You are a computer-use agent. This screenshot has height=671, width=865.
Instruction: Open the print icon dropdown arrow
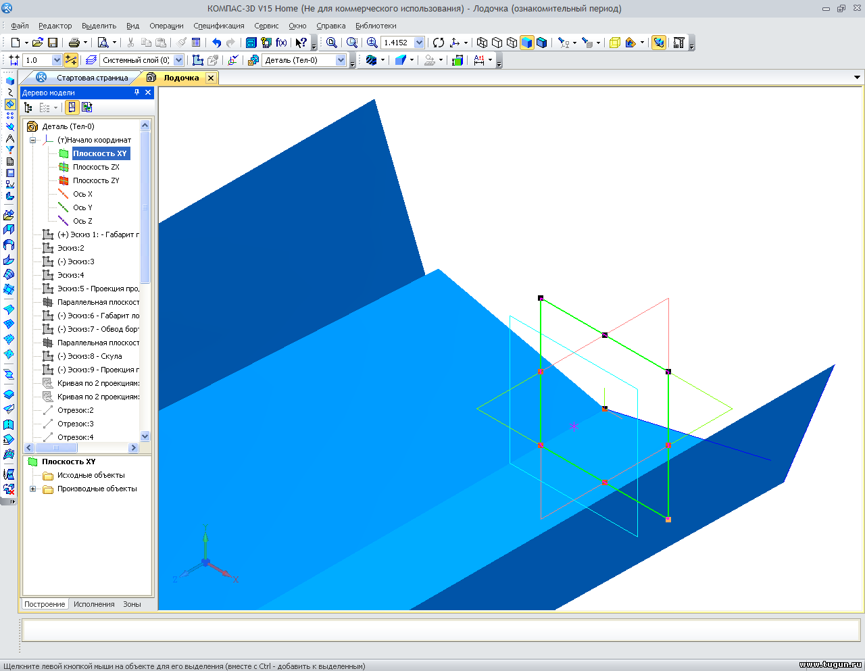85,43
